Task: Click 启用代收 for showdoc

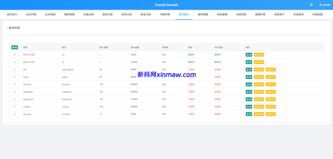Action: tap(259, 85)
